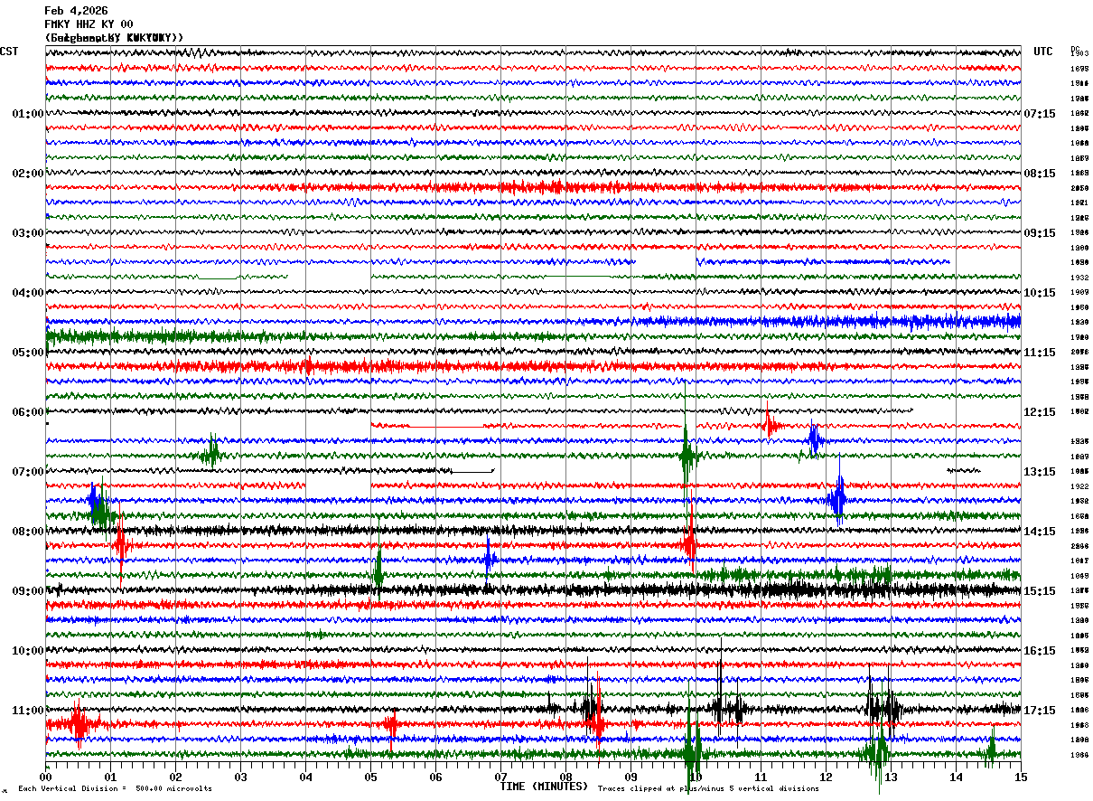Select the 07 minute tick label
This screenshot has width=1093, height=801.
pyautogui.click(x=500, y=777)
